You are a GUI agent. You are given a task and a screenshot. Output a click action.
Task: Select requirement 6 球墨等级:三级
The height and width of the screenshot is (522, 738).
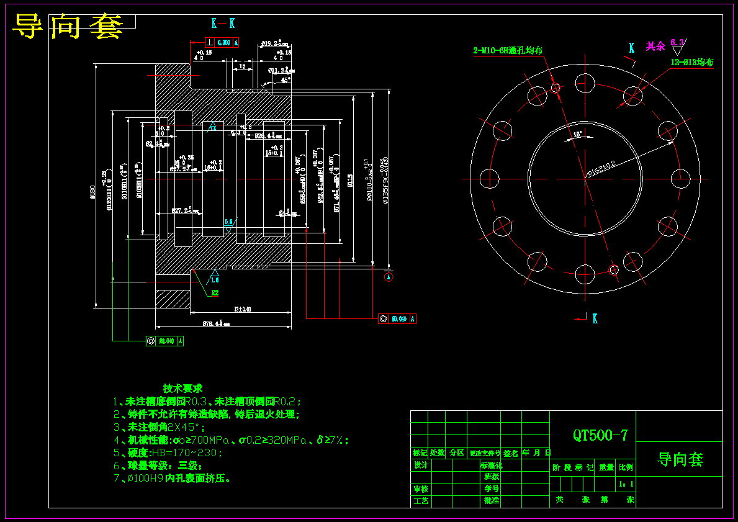[158, 466]
